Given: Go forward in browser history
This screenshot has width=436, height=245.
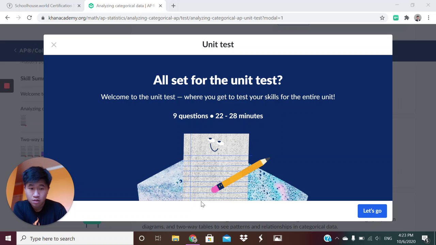Looking at the screenshot, I should (18, 18).
